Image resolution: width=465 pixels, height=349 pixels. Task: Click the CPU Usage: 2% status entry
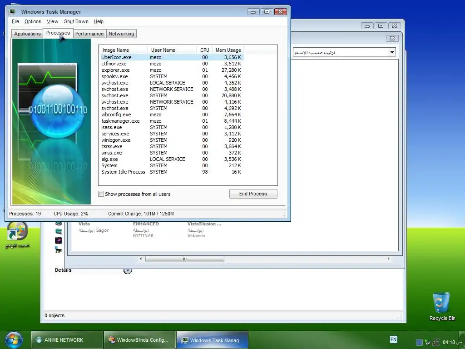click(x=71, y=214)
